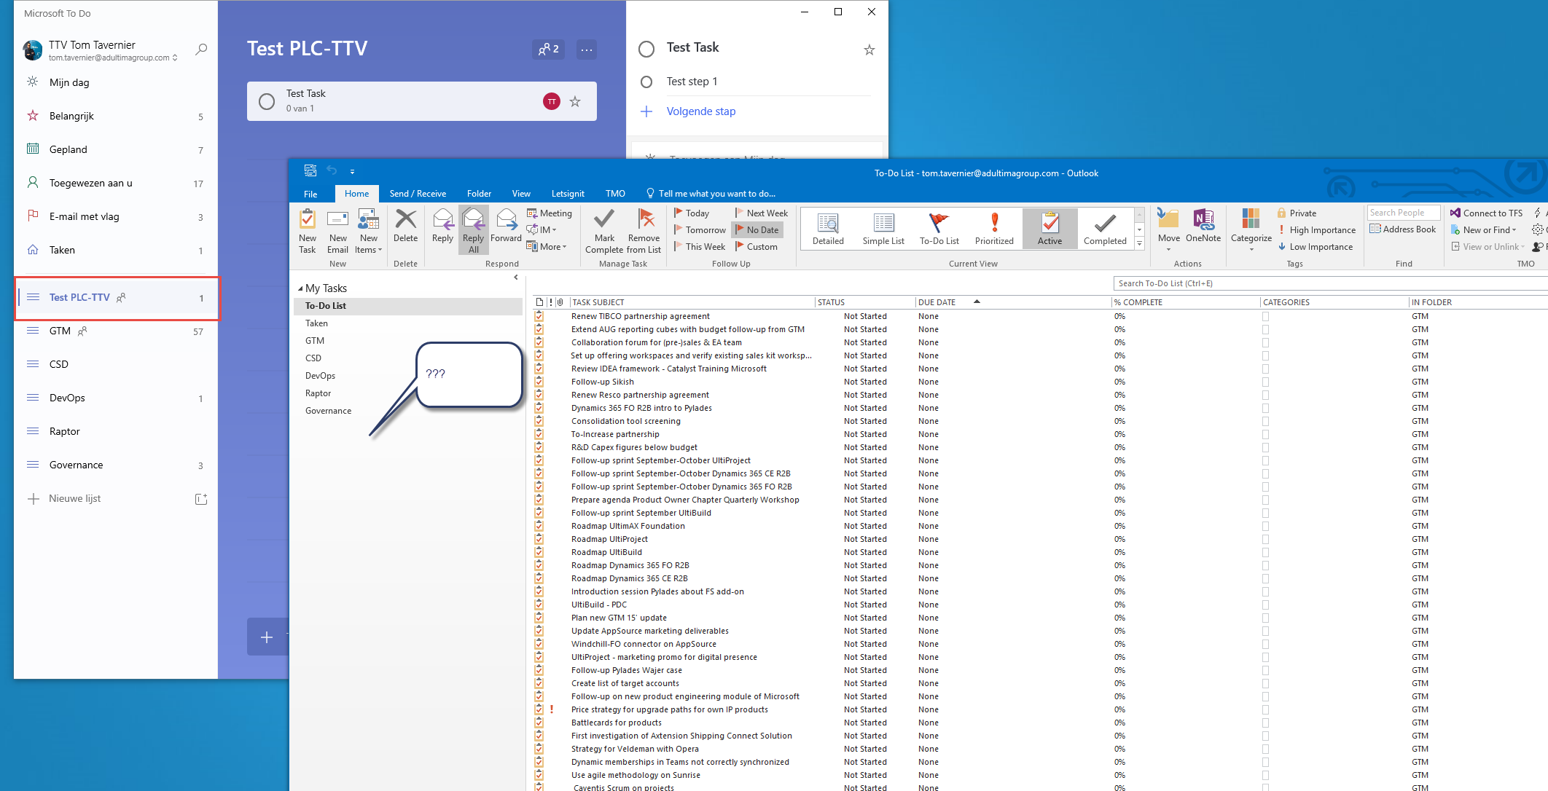Mark Test step 1 as complete
This screenshot has width=1548, height=791.
tap(646, 82)
